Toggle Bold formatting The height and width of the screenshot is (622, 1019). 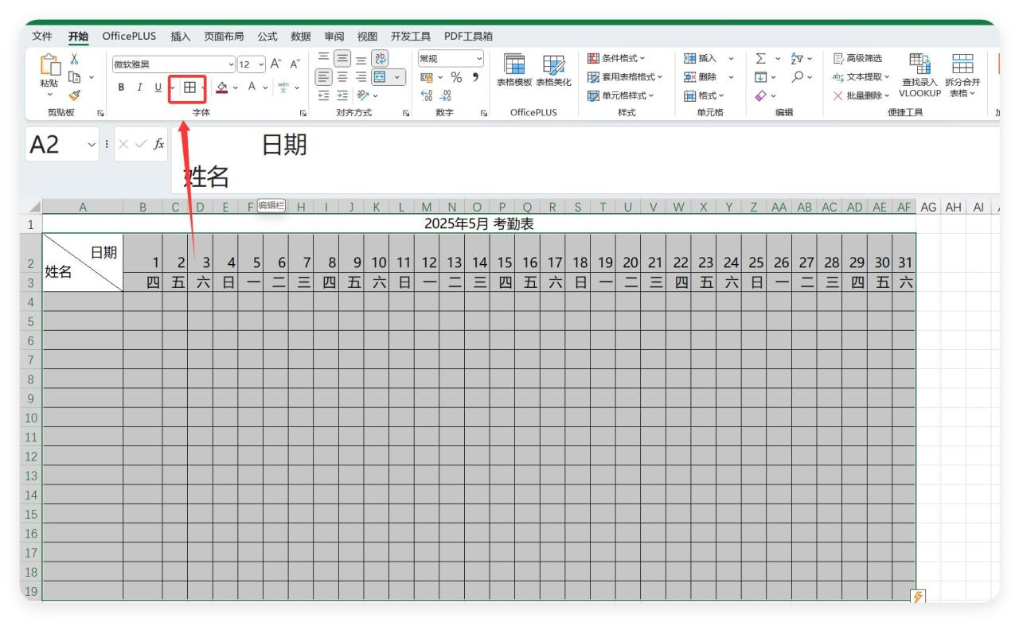[x=122, y=86]
